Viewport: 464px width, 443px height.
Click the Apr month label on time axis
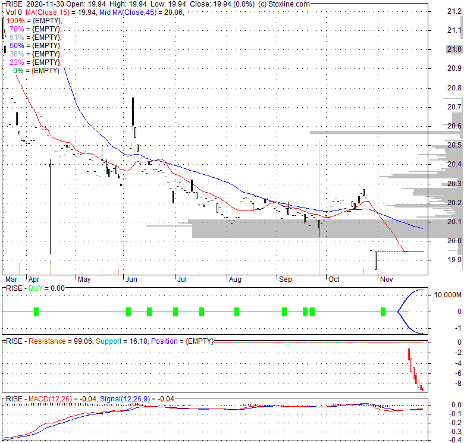click(34, 279)
